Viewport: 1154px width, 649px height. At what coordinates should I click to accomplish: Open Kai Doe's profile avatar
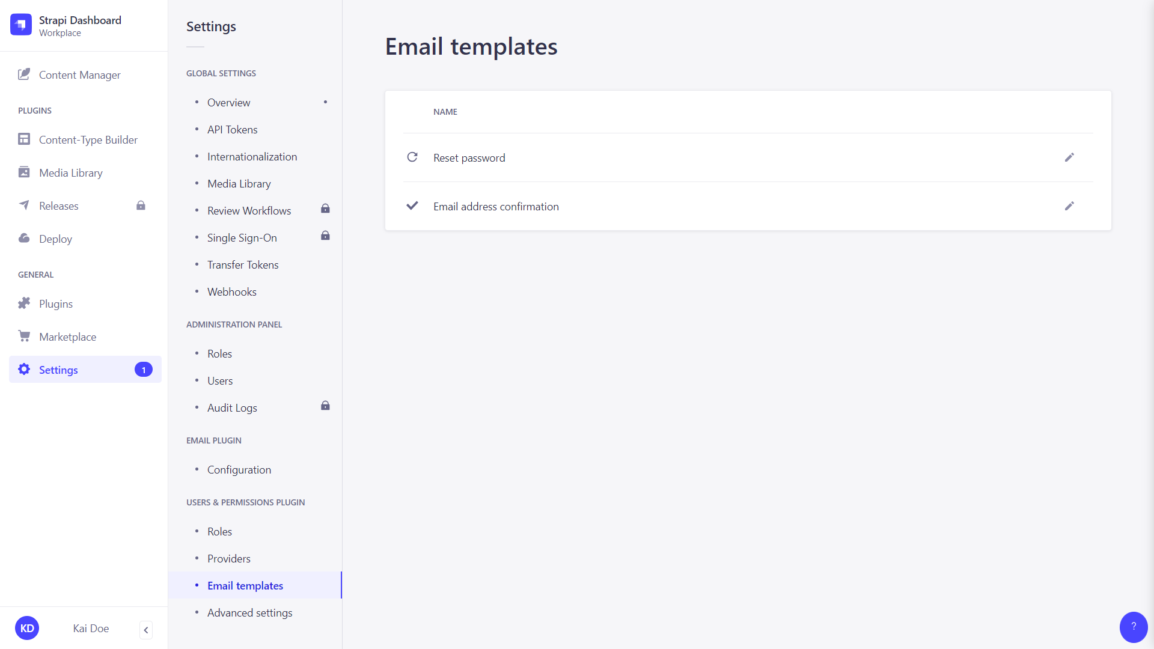(x=26, y=627)
